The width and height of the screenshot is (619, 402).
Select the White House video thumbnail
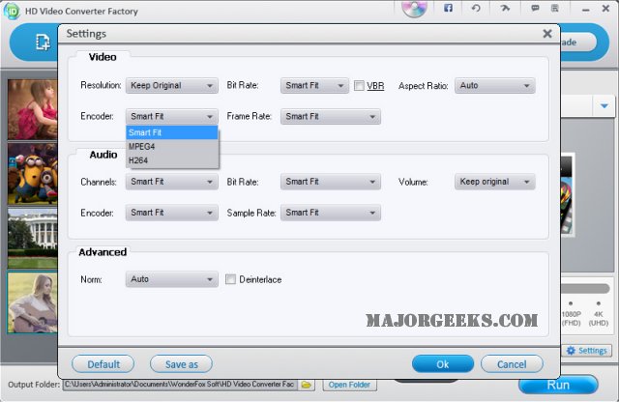click(x=32, y=239)
